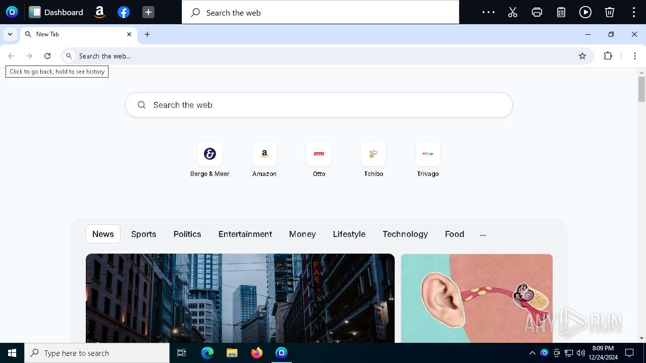
Task: Open the city street news article thumbnail
Action: pos(240,298)
